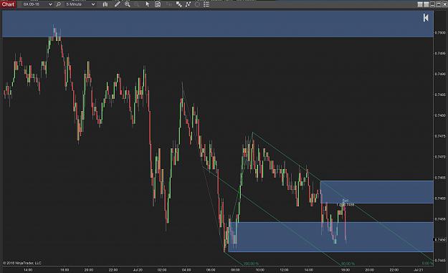Click the 0.7445 price axis label
The width and height of the screenshot is (448, 273).
pyautogui.click(x=440, y=260)
